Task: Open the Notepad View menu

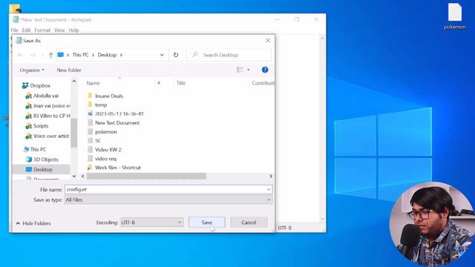Action: [x=59, y=30]
